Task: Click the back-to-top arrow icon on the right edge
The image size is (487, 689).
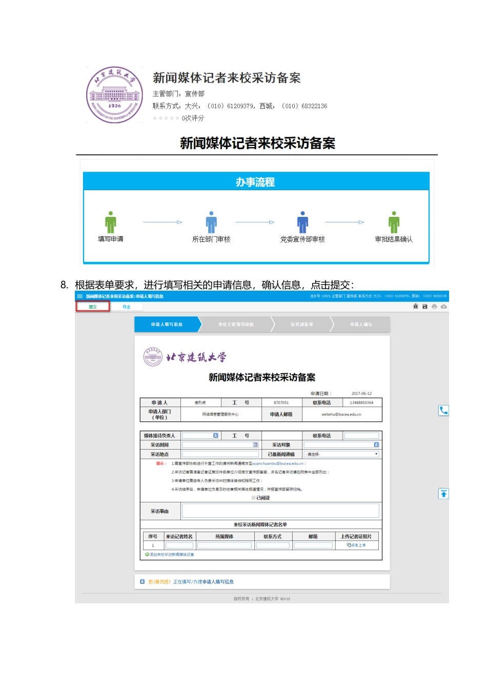Action: (x=443, y=494)
